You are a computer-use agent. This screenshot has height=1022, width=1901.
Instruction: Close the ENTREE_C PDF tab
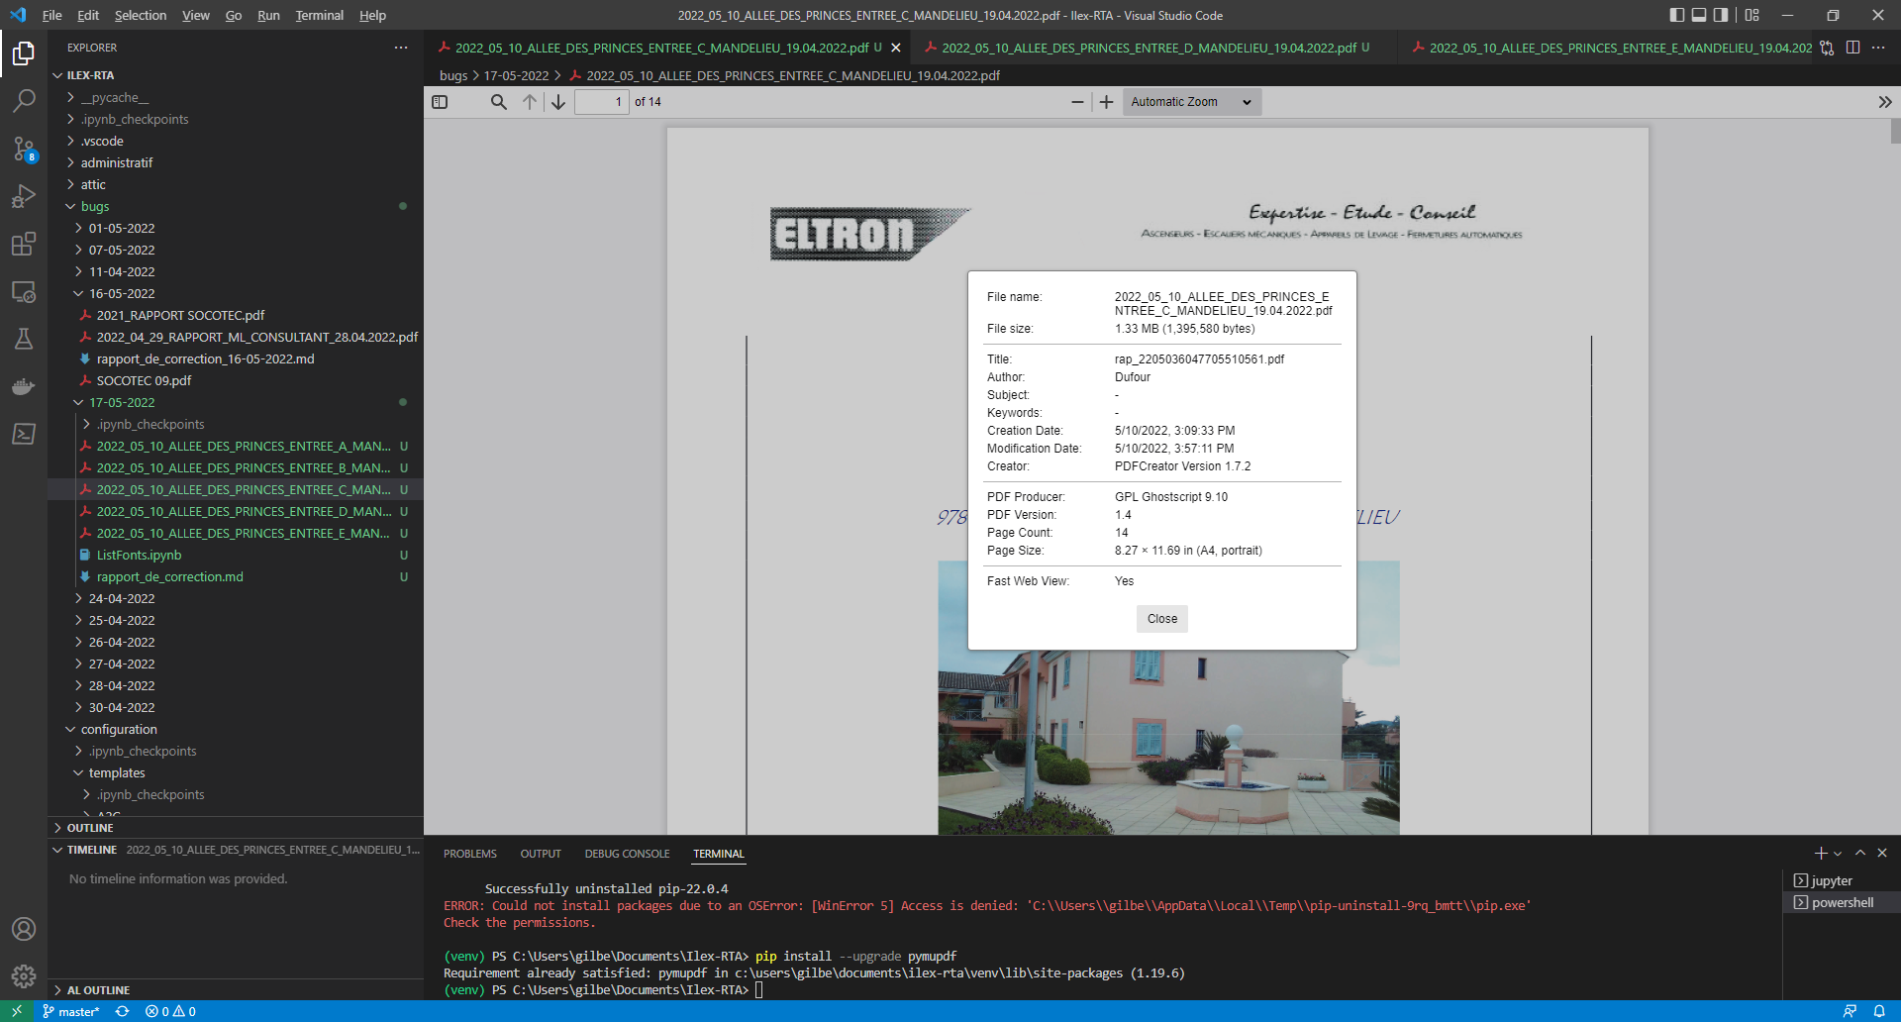[x=896, y=48]
